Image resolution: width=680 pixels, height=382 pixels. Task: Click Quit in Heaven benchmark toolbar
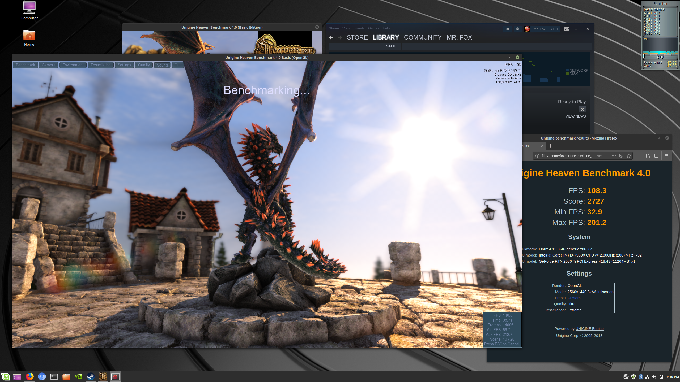tap(178, 65)
